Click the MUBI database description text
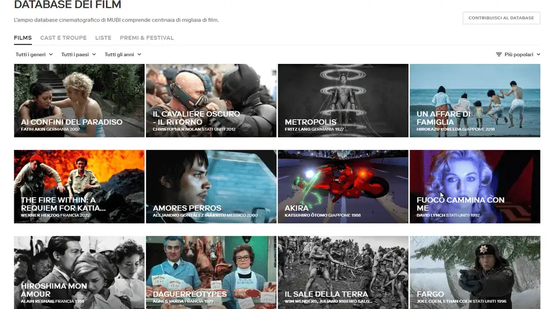 tap(116, 20)
